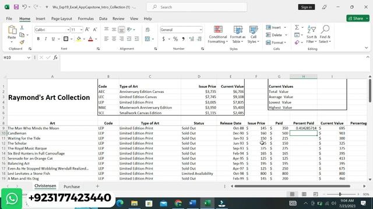Click the Fill down icon

[297, 35]
